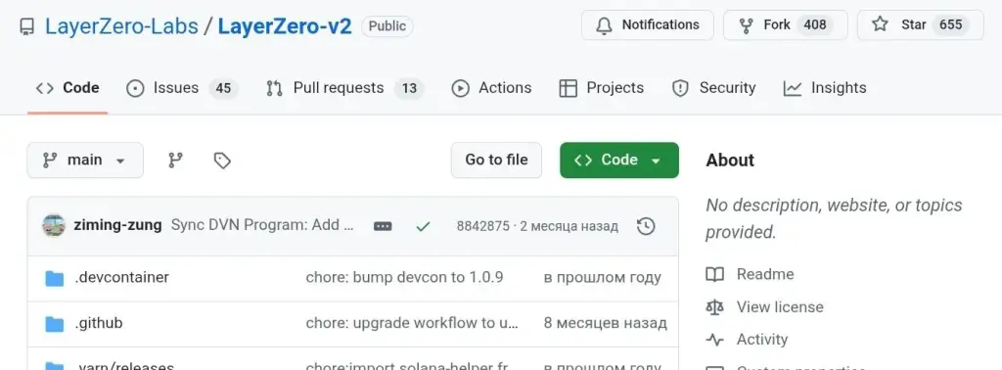
Task: Open ziming-zung's profile link
Action: (117, 225)
